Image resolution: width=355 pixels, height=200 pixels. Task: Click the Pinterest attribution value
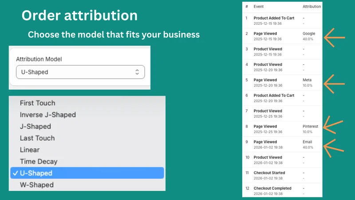310,127
